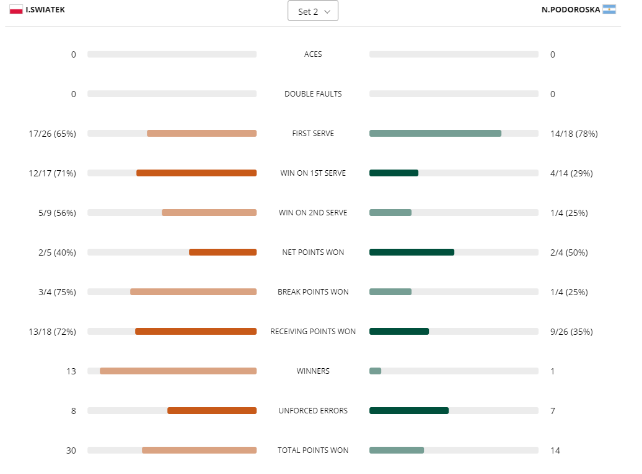Click the RECEIVING POINTS WON label
This screenshot has width=642, height=474.
pos(313,332)
